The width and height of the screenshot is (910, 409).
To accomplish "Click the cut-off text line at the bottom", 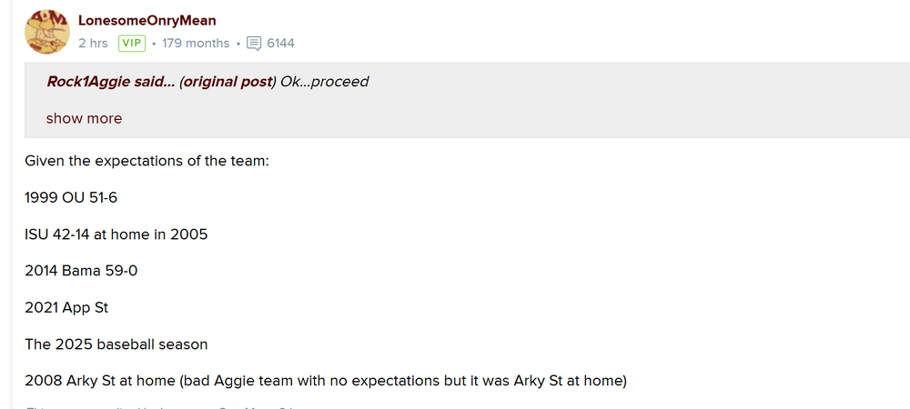I will click(x=164, y=405).
